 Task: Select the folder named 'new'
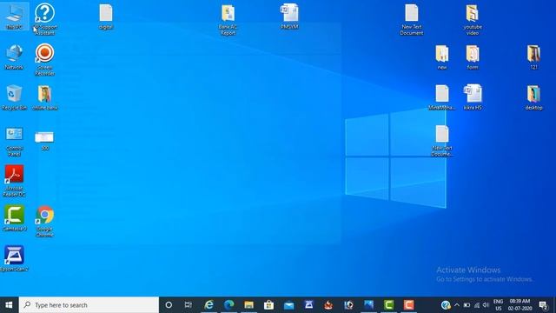pyautogui.click(x=442, y=57)
